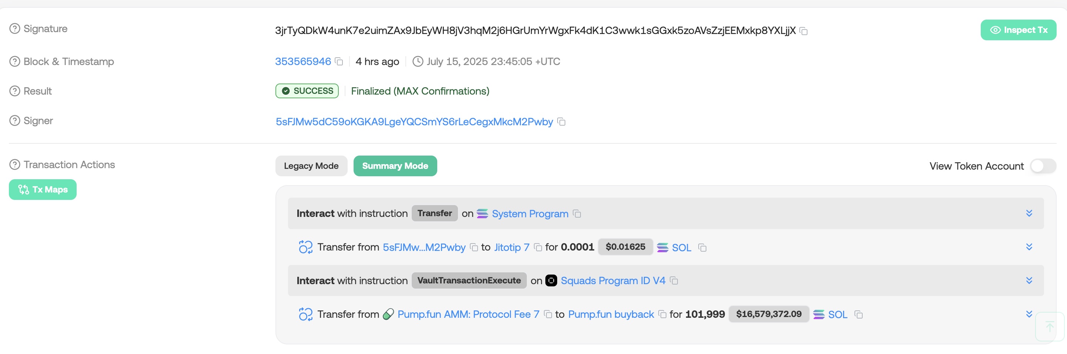Screen dimensions: 1067x354
Task: Copy block number 353565946
Action: [339, 62]
